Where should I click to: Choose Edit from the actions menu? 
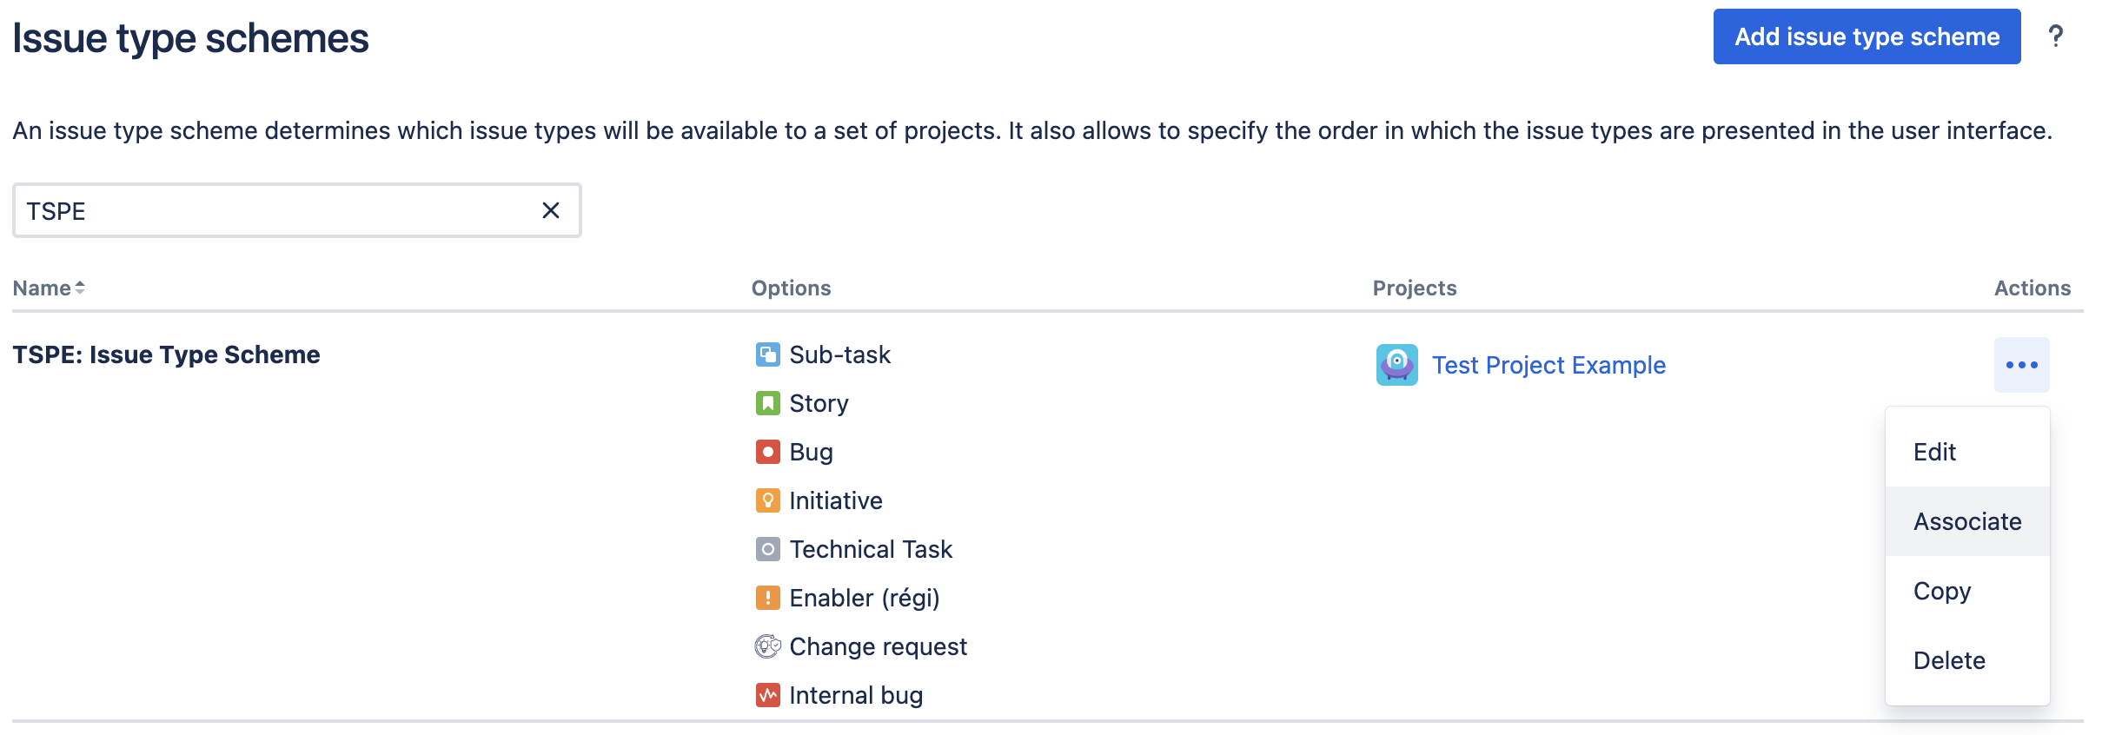pyautogui.click(x=1934, y=452)
